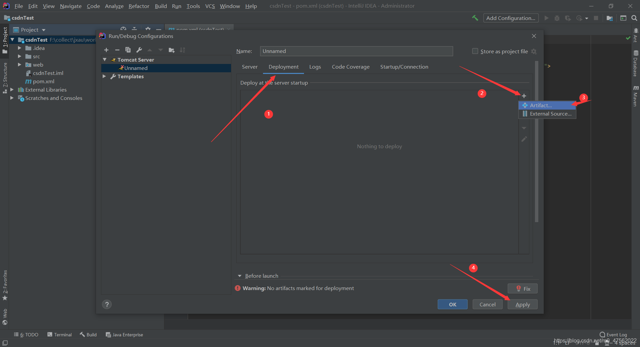Enable Store as project file checkbox
The width and height of the screenshot is (640, 347).
click(475, 51)
